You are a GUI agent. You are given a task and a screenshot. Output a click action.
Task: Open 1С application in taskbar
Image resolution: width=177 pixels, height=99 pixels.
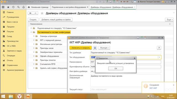(x=28, y=96)
